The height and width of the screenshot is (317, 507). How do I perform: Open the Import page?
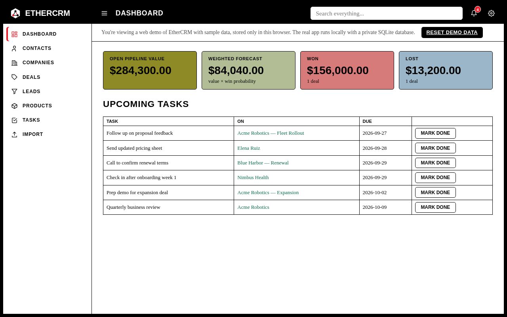pyautogui.click(x=48, y=134)
